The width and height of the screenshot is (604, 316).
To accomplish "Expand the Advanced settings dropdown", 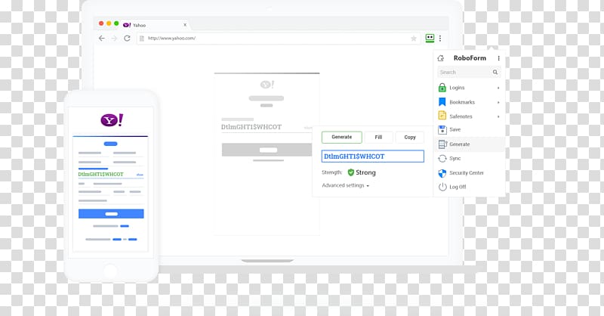I will click(x=346, y=185).
